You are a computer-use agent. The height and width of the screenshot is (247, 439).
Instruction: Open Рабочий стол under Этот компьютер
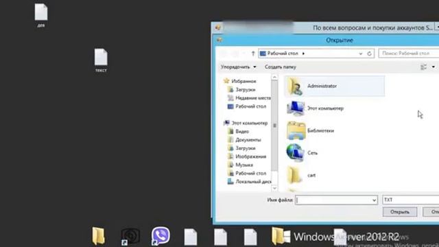[247, 174]
